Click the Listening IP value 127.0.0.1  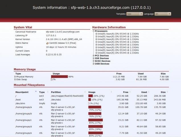pyautogui.click(x=51, y=35)
